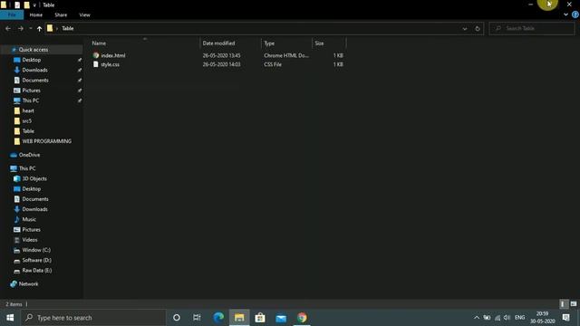
Task: Go up one folder level
Action: click(x=39, y=28)
